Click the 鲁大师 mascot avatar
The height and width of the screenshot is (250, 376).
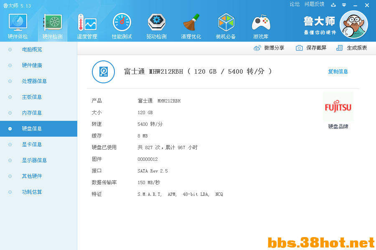pos(354,25)
